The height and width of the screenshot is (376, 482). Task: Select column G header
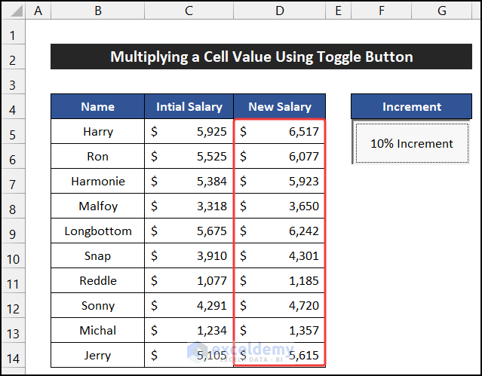coord(441,11)
